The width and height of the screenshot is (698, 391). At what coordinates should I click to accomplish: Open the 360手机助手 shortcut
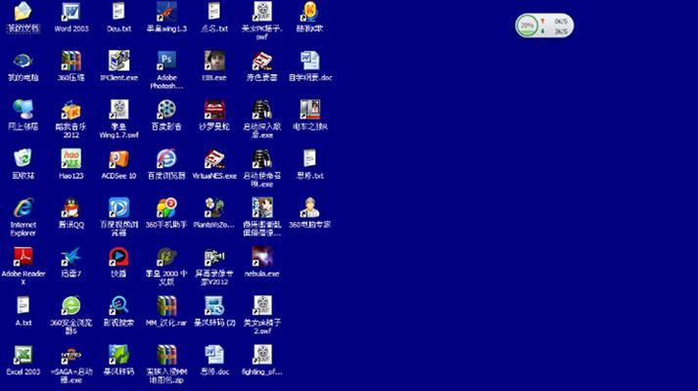pyautogui.click(x=166, y=208)
